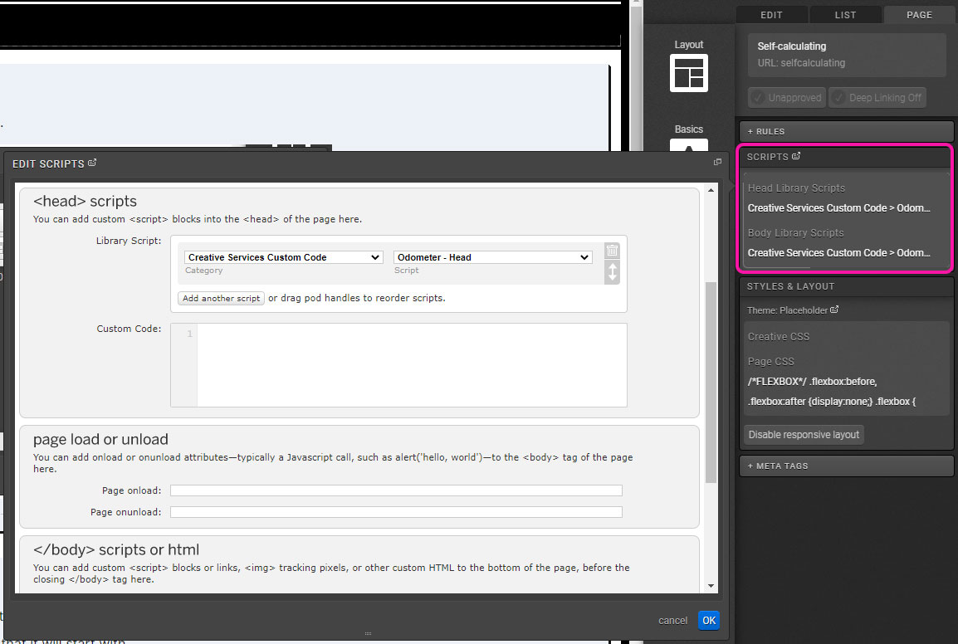
Task: Click edit icon next to Edit Scripts title
Action: 92,163
